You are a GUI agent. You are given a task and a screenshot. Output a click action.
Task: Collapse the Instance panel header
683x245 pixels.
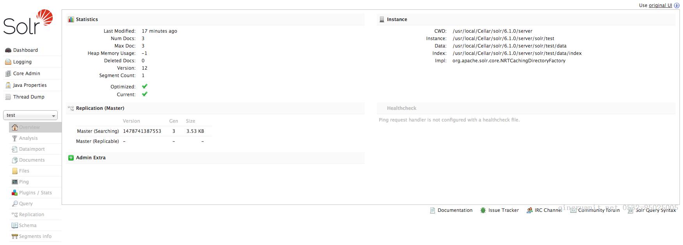526,19
